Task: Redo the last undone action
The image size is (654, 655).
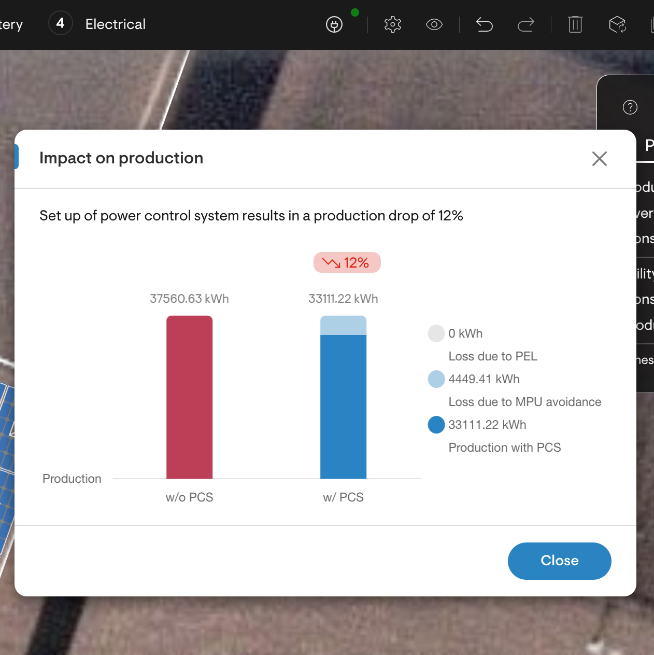Action: tap(525, 24)
